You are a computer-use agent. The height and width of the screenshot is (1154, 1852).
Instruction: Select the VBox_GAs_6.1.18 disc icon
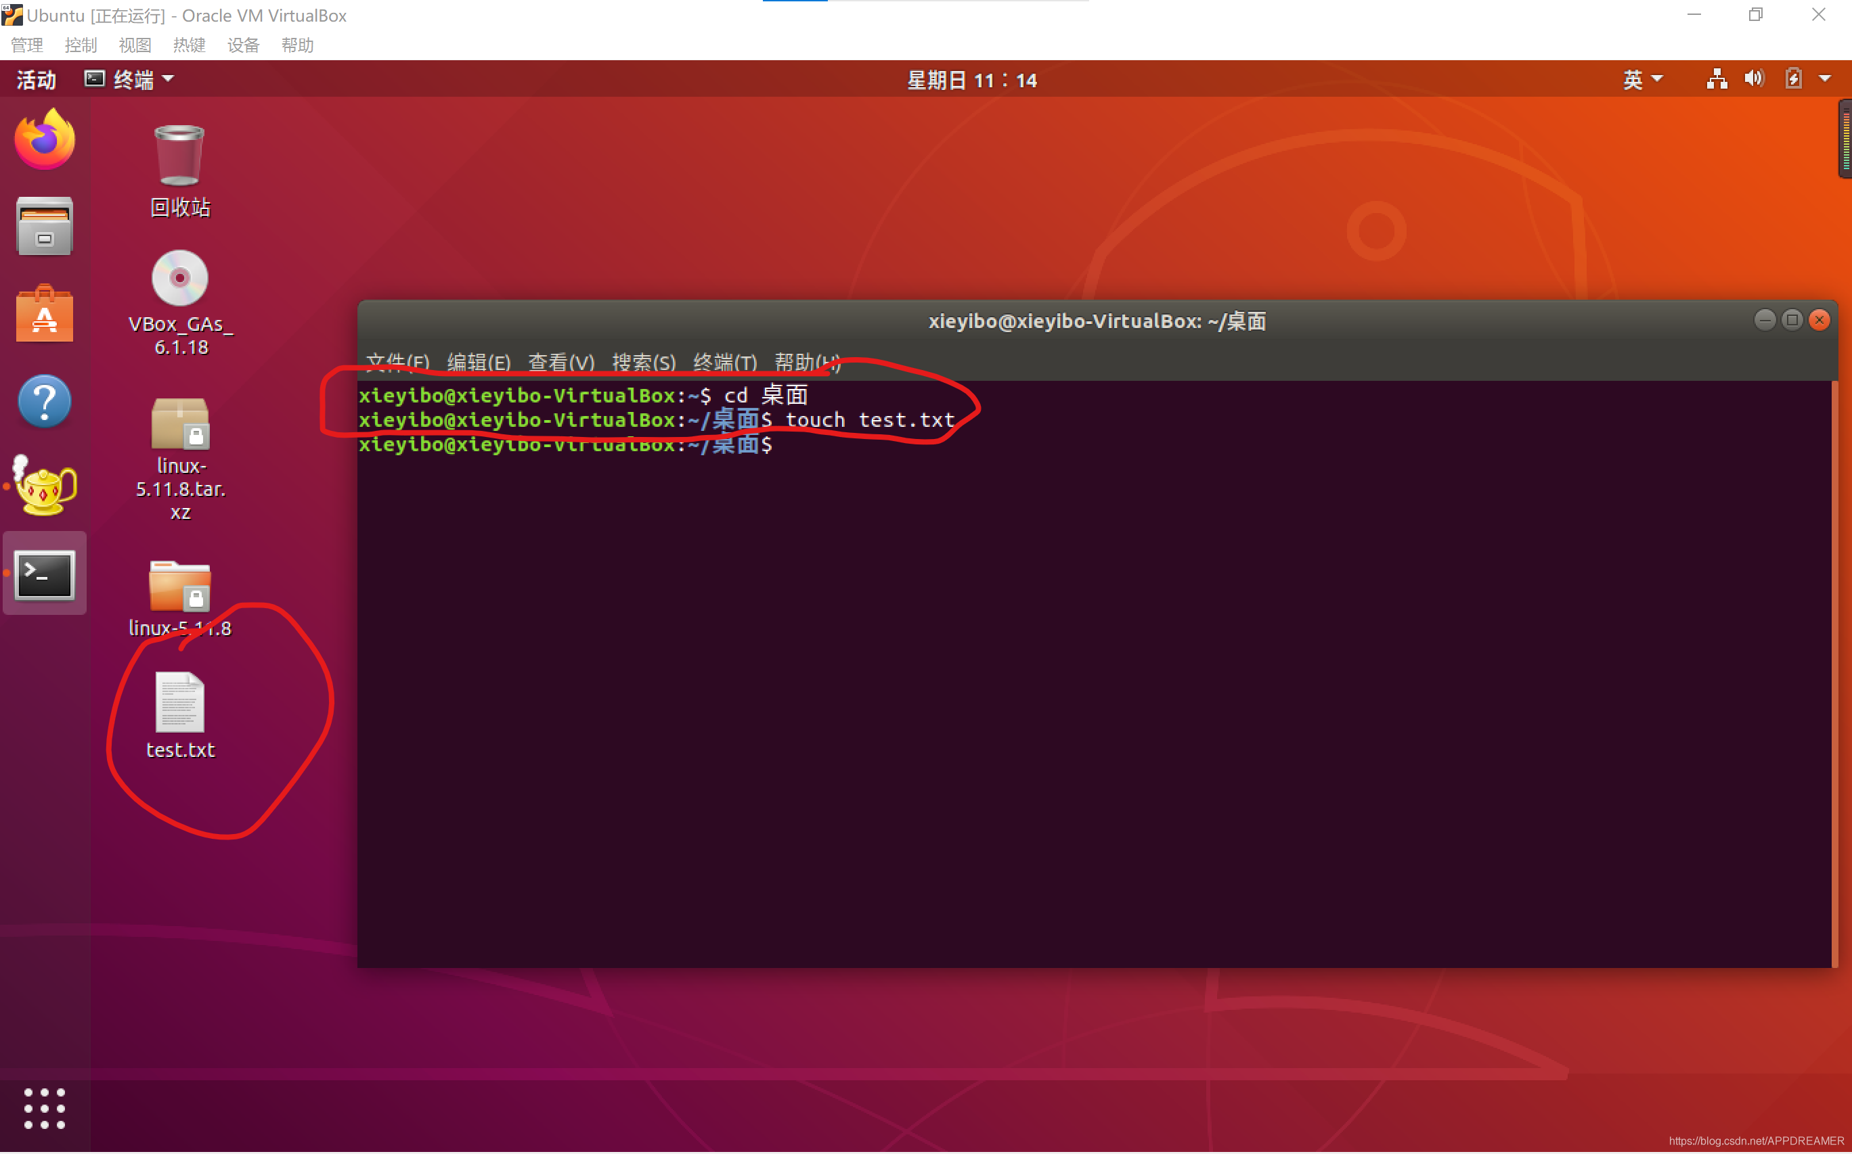[180, 302]
